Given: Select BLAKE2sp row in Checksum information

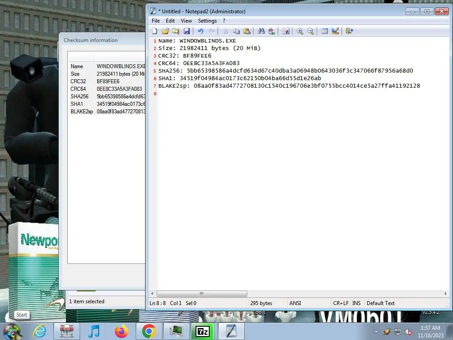Looking at the screenshot, I should point(107,112).
